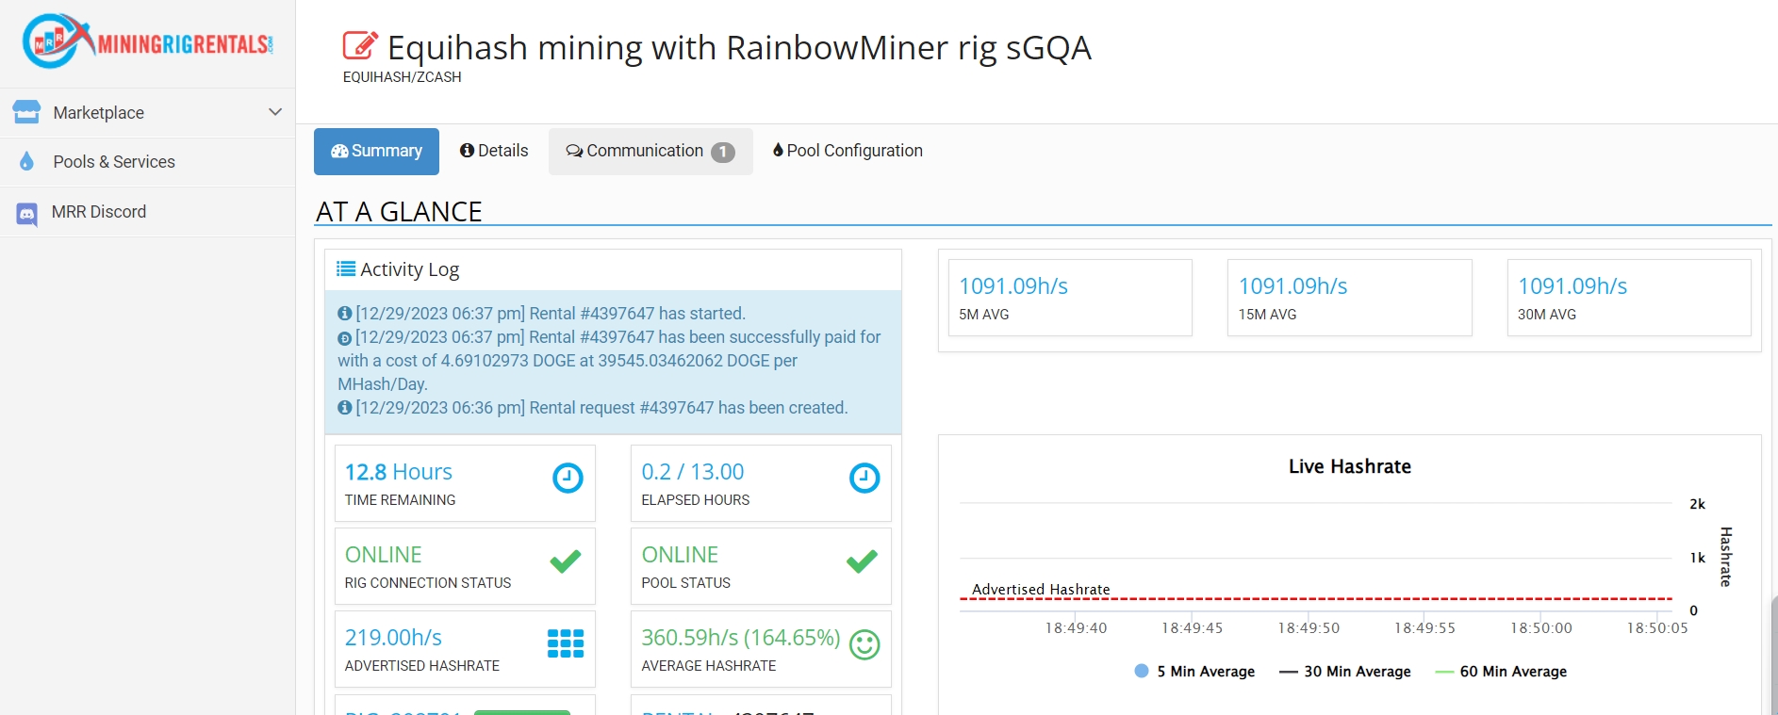Click the Pool Status checkmark icon

click(x=862, y=561)
